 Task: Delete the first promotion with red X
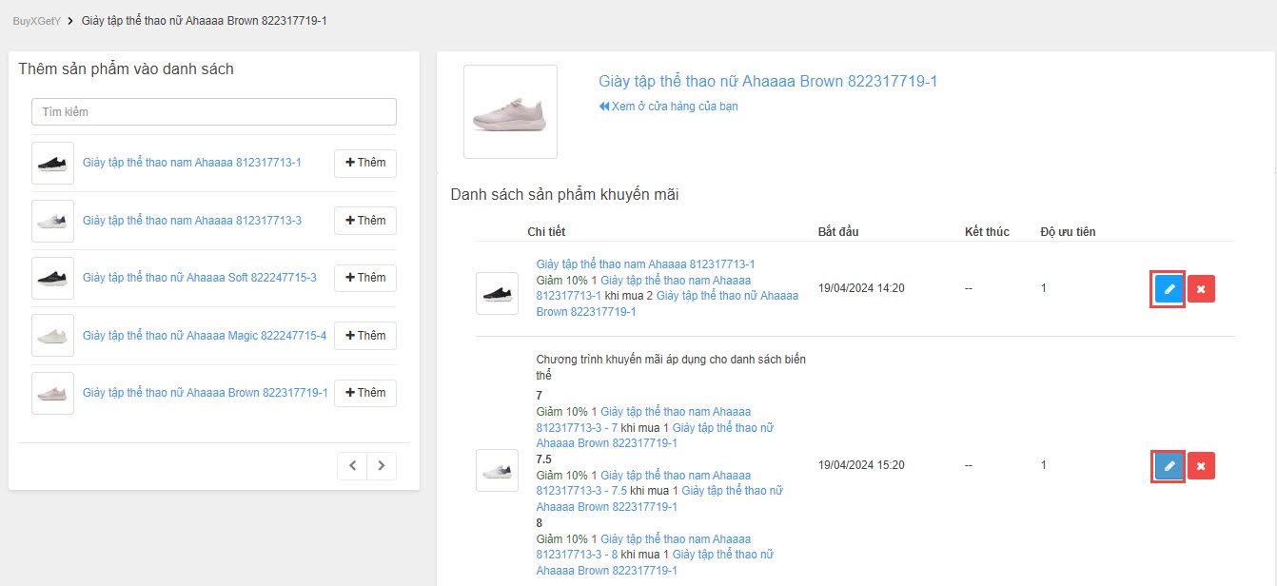click(1201, 288)
